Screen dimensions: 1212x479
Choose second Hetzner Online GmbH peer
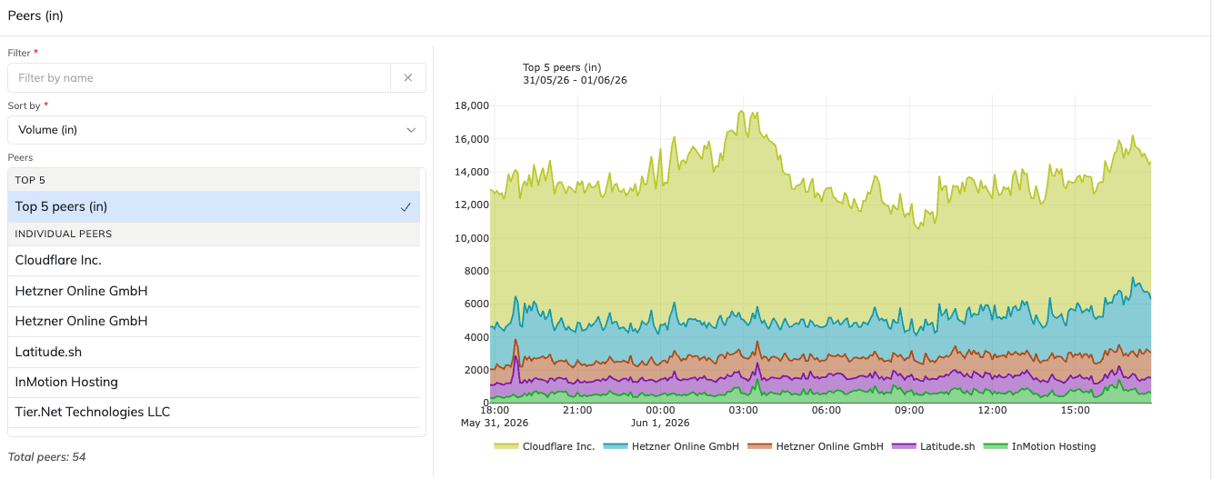214,321
